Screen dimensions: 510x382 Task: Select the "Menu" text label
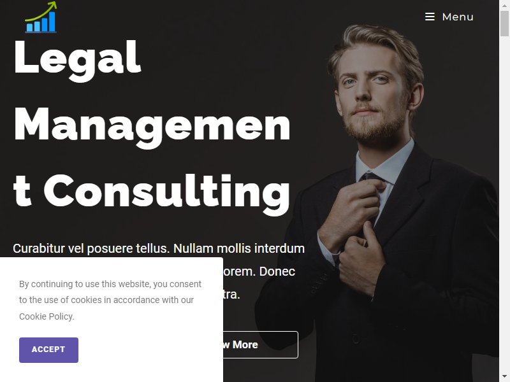[458, 17]
